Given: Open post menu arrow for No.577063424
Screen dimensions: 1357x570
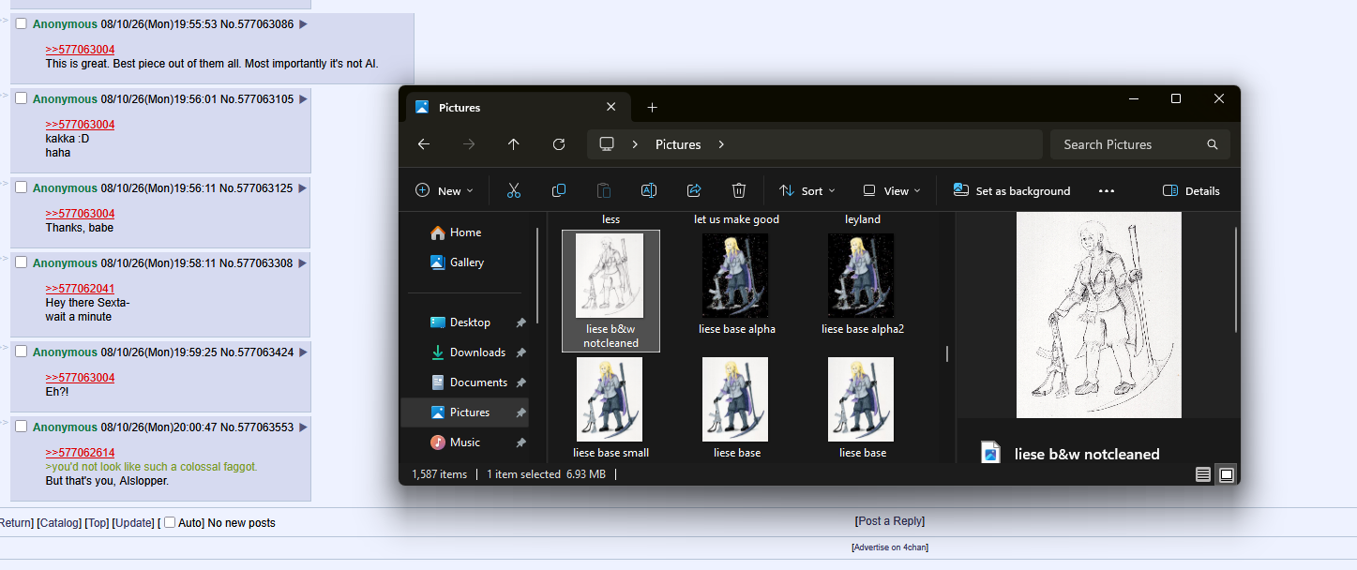Looking at the screenshot, I should click(x=303, y=352).
